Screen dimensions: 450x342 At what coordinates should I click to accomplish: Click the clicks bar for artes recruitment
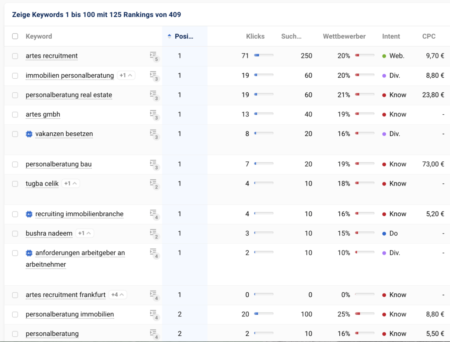pyautogui.click(x=264, y=55)
